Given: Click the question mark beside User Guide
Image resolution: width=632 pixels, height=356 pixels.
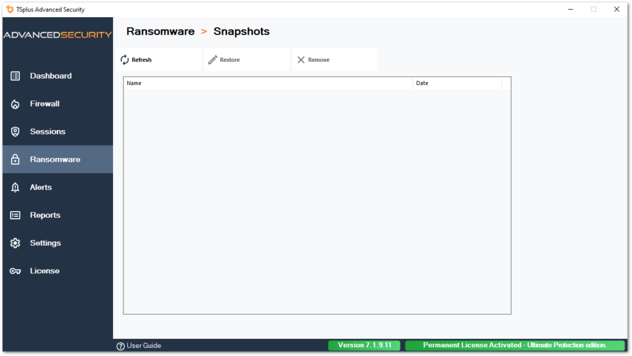Looking at the screenshot, I should coord(120,346).
